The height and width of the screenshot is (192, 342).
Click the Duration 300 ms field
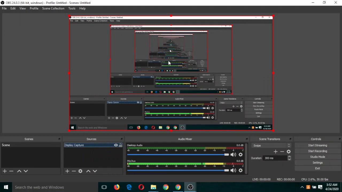tap(275, 158)
